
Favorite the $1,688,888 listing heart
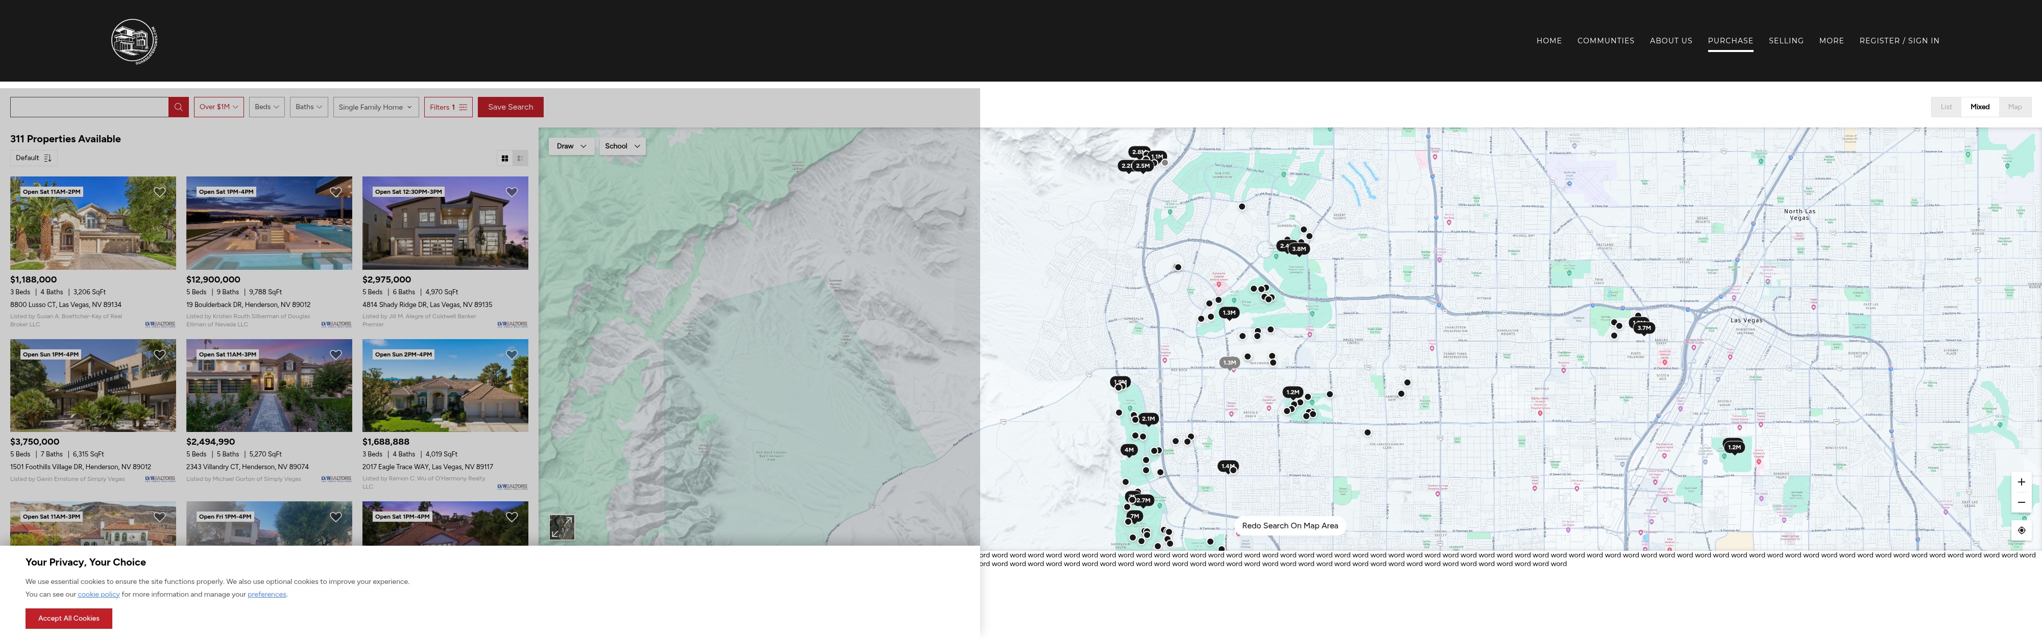click(x=512, y=355)
